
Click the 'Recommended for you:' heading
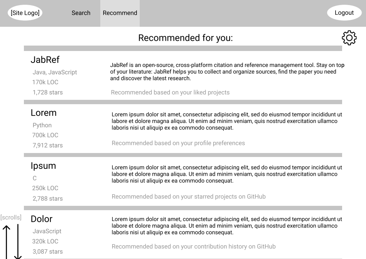186,38
